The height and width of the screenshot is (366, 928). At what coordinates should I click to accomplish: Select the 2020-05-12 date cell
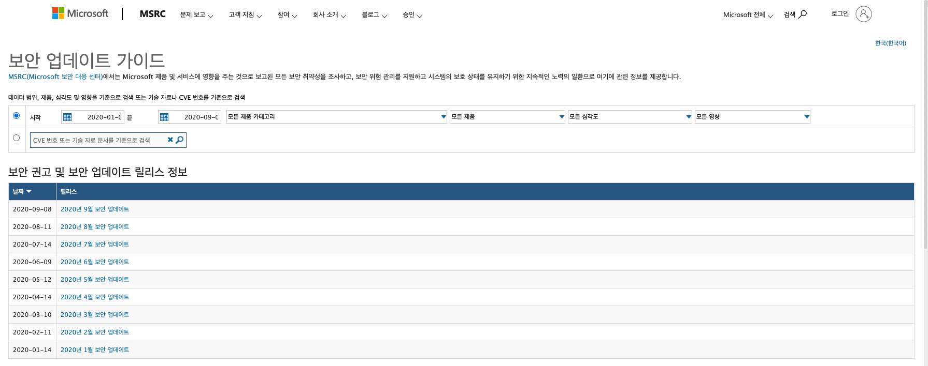[x=32, y=279]
